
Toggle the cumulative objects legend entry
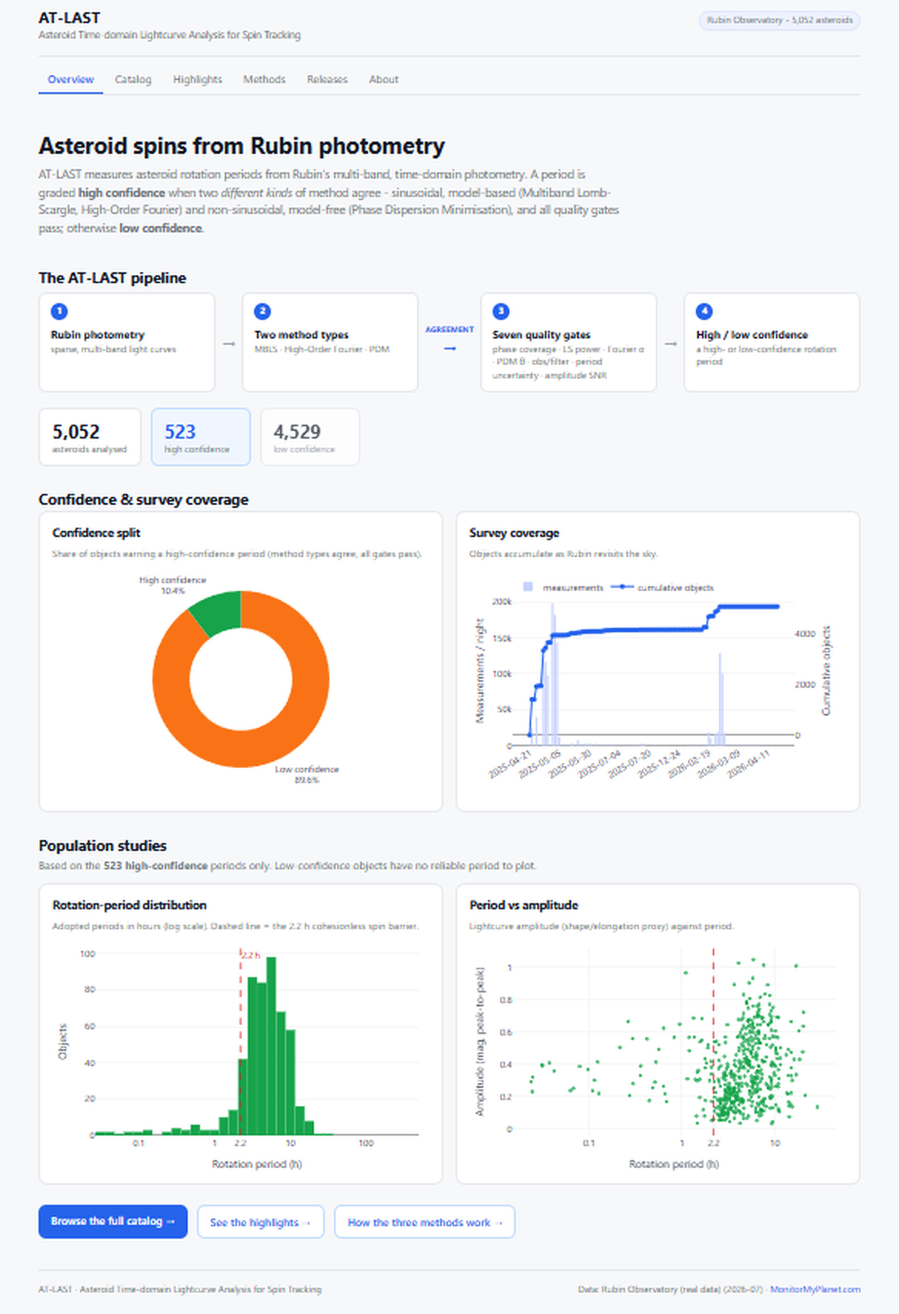coord(663,587)
